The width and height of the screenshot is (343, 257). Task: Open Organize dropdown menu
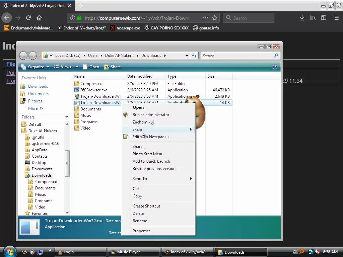coord(35,67)
